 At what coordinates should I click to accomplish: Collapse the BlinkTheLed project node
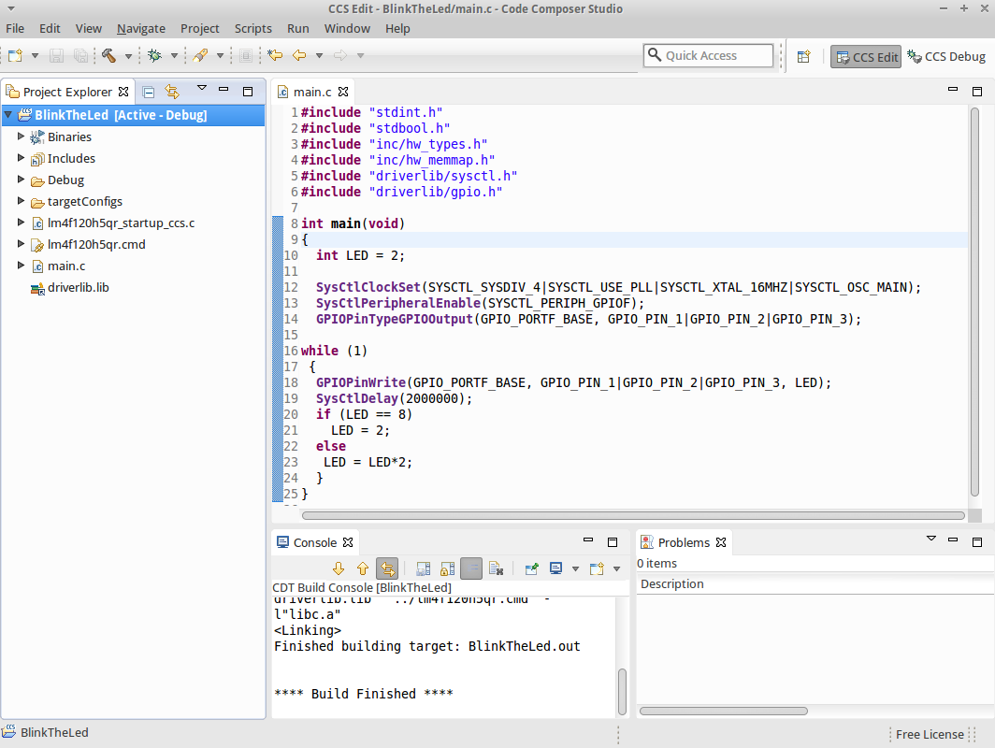(8, 115)
